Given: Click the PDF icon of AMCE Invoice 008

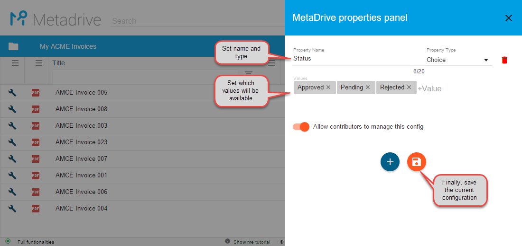Looking at the screenshot, I should [35, 109].
